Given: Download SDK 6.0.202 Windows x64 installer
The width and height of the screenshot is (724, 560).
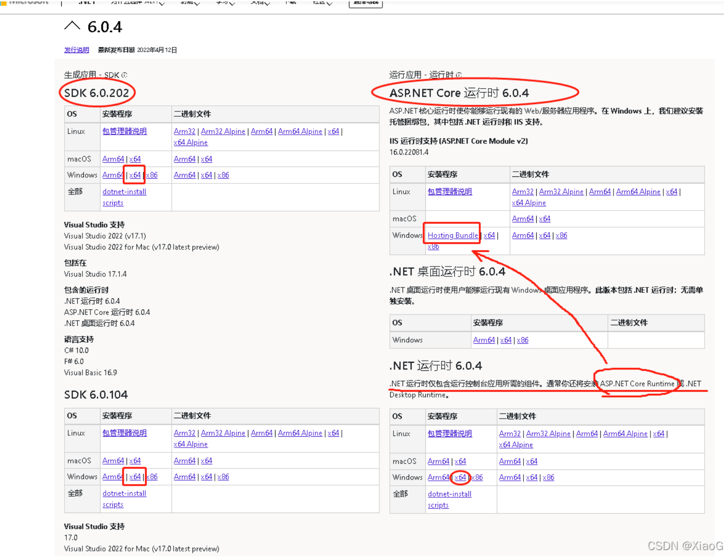Looking at the screenshot, I should pyautogui.click(x=135, y=175).
